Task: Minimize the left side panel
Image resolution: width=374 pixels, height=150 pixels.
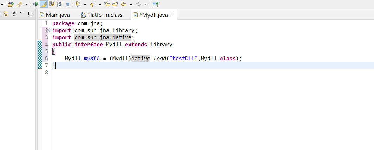Action: 22,13
